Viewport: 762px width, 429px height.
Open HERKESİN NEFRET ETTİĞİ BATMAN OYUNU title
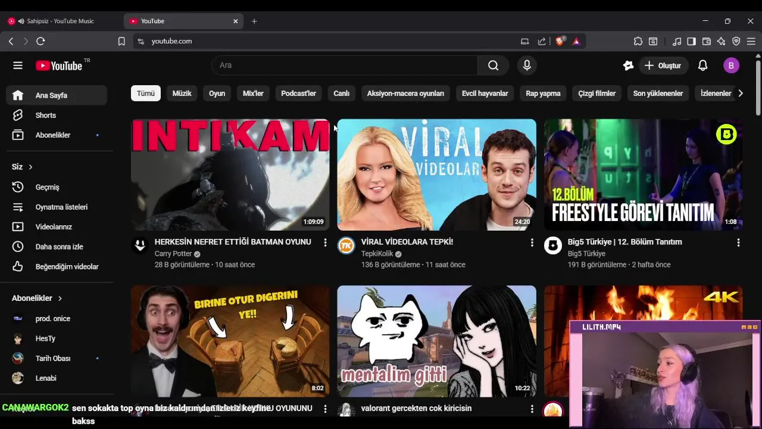click(x=233, y=242)
